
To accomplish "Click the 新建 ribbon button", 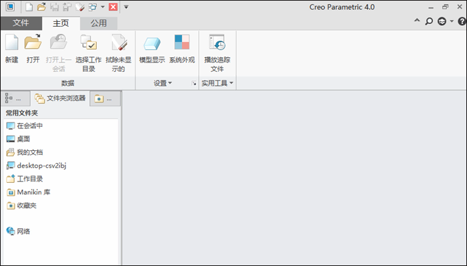I will pos(12,49).
